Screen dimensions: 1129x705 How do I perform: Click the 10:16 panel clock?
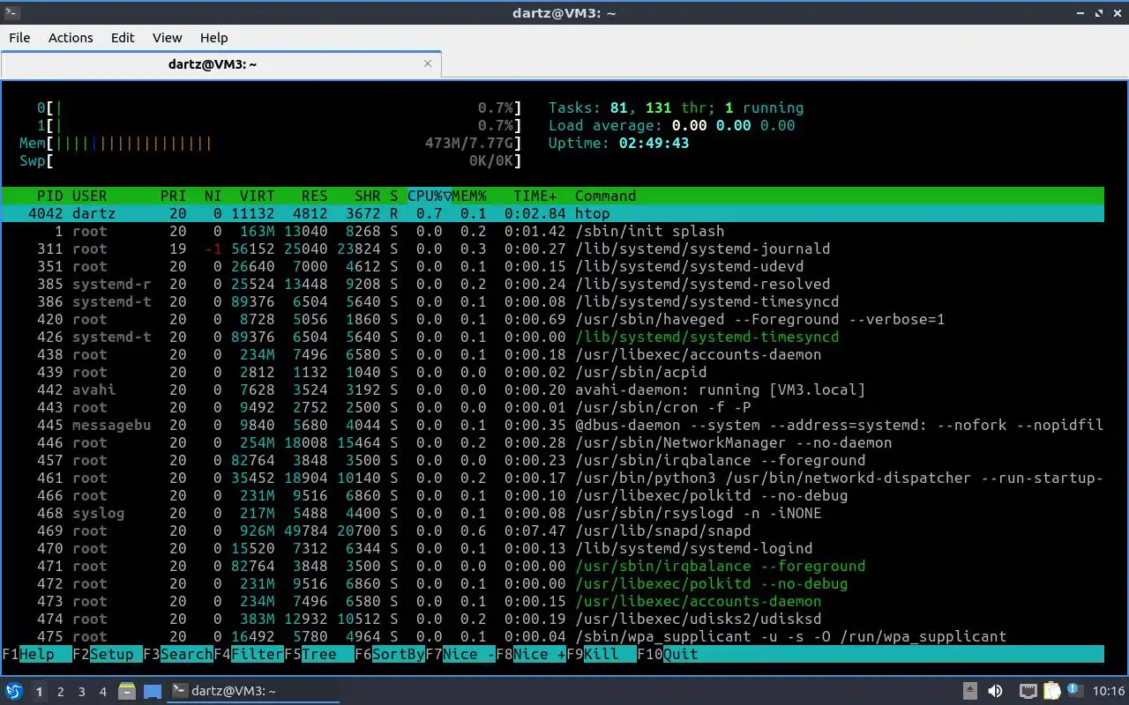(x=1110, y=691)
